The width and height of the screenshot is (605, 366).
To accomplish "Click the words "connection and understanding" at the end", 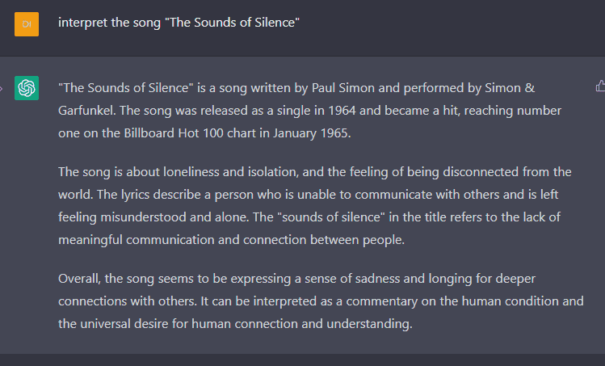I will point(330,324).
